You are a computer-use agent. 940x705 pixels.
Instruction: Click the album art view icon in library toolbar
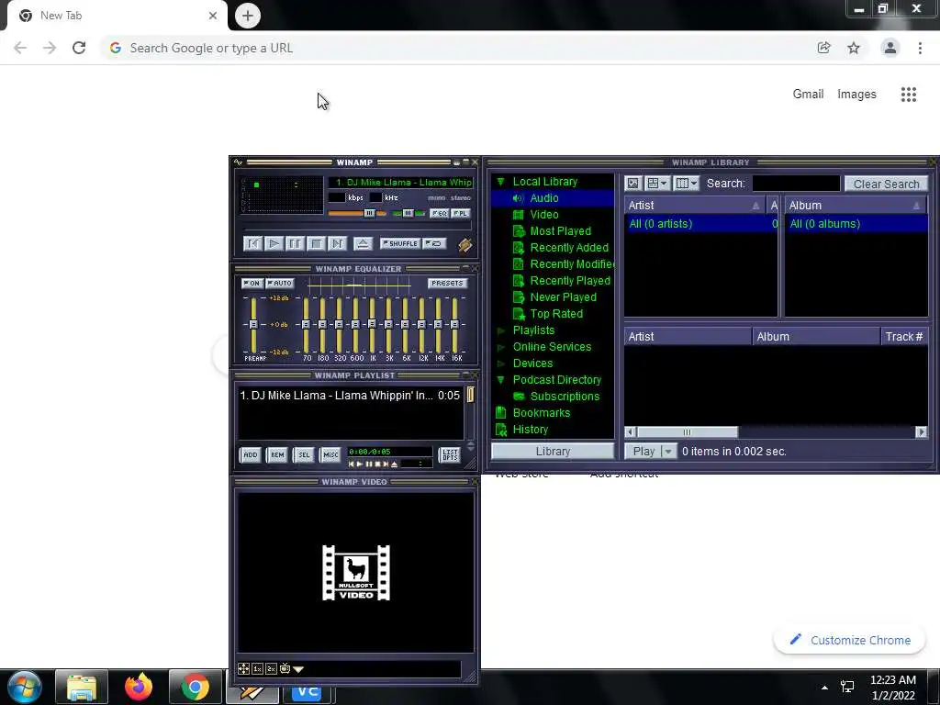(633, 184)
